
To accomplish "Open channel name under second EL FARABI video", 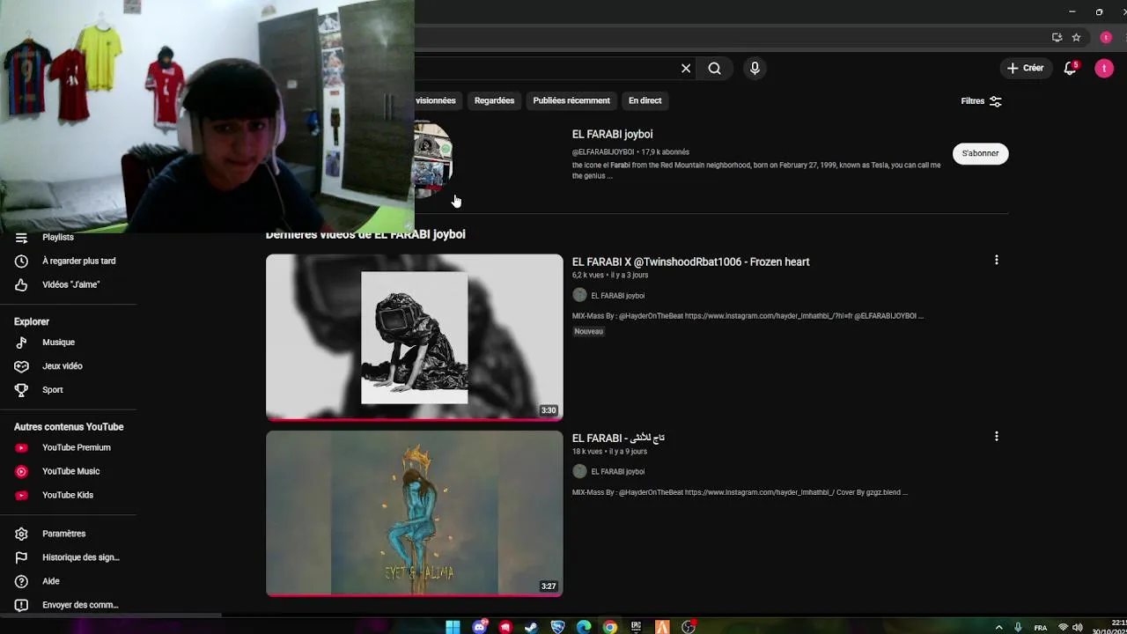I will (617, 472).
